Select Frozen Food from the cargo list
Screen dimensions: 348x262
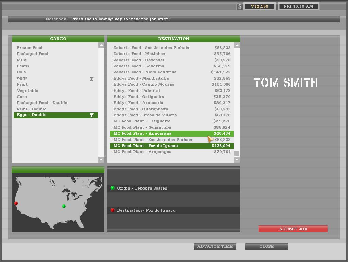coord(30,48)
